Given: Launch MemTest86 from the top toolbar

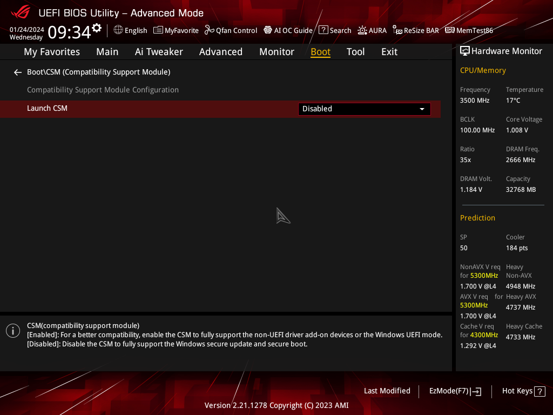Looking at the screenshot, I should 469,30.
